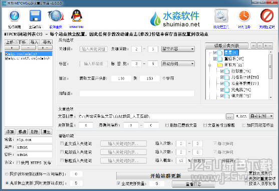Click down arrow of category tree scrollbar
This screenshot has width=279, height=191.
[x=270, y=97]
